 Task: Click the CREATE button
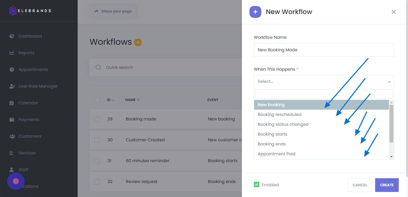coord(387,185)
